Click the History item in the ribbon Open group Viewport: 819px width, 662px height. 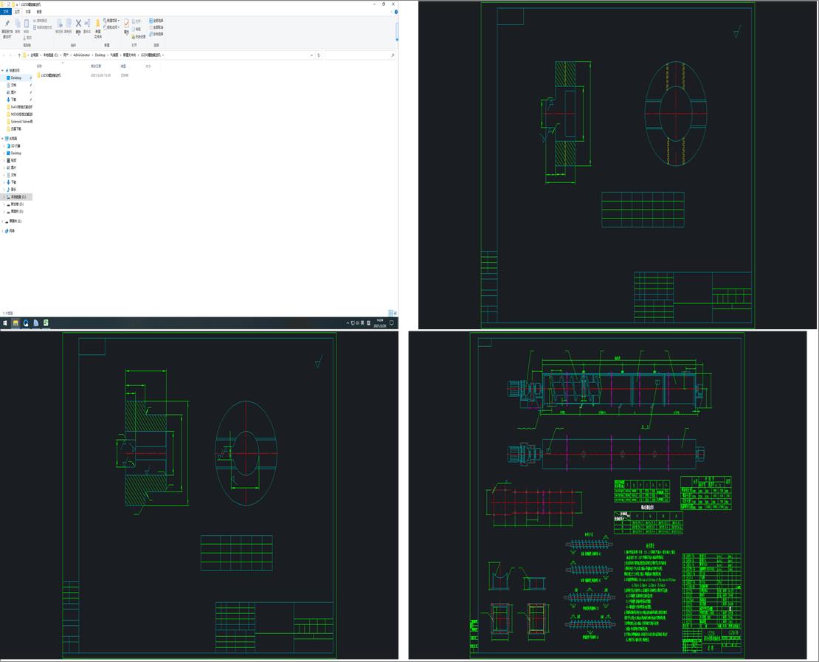pos(139,37)
